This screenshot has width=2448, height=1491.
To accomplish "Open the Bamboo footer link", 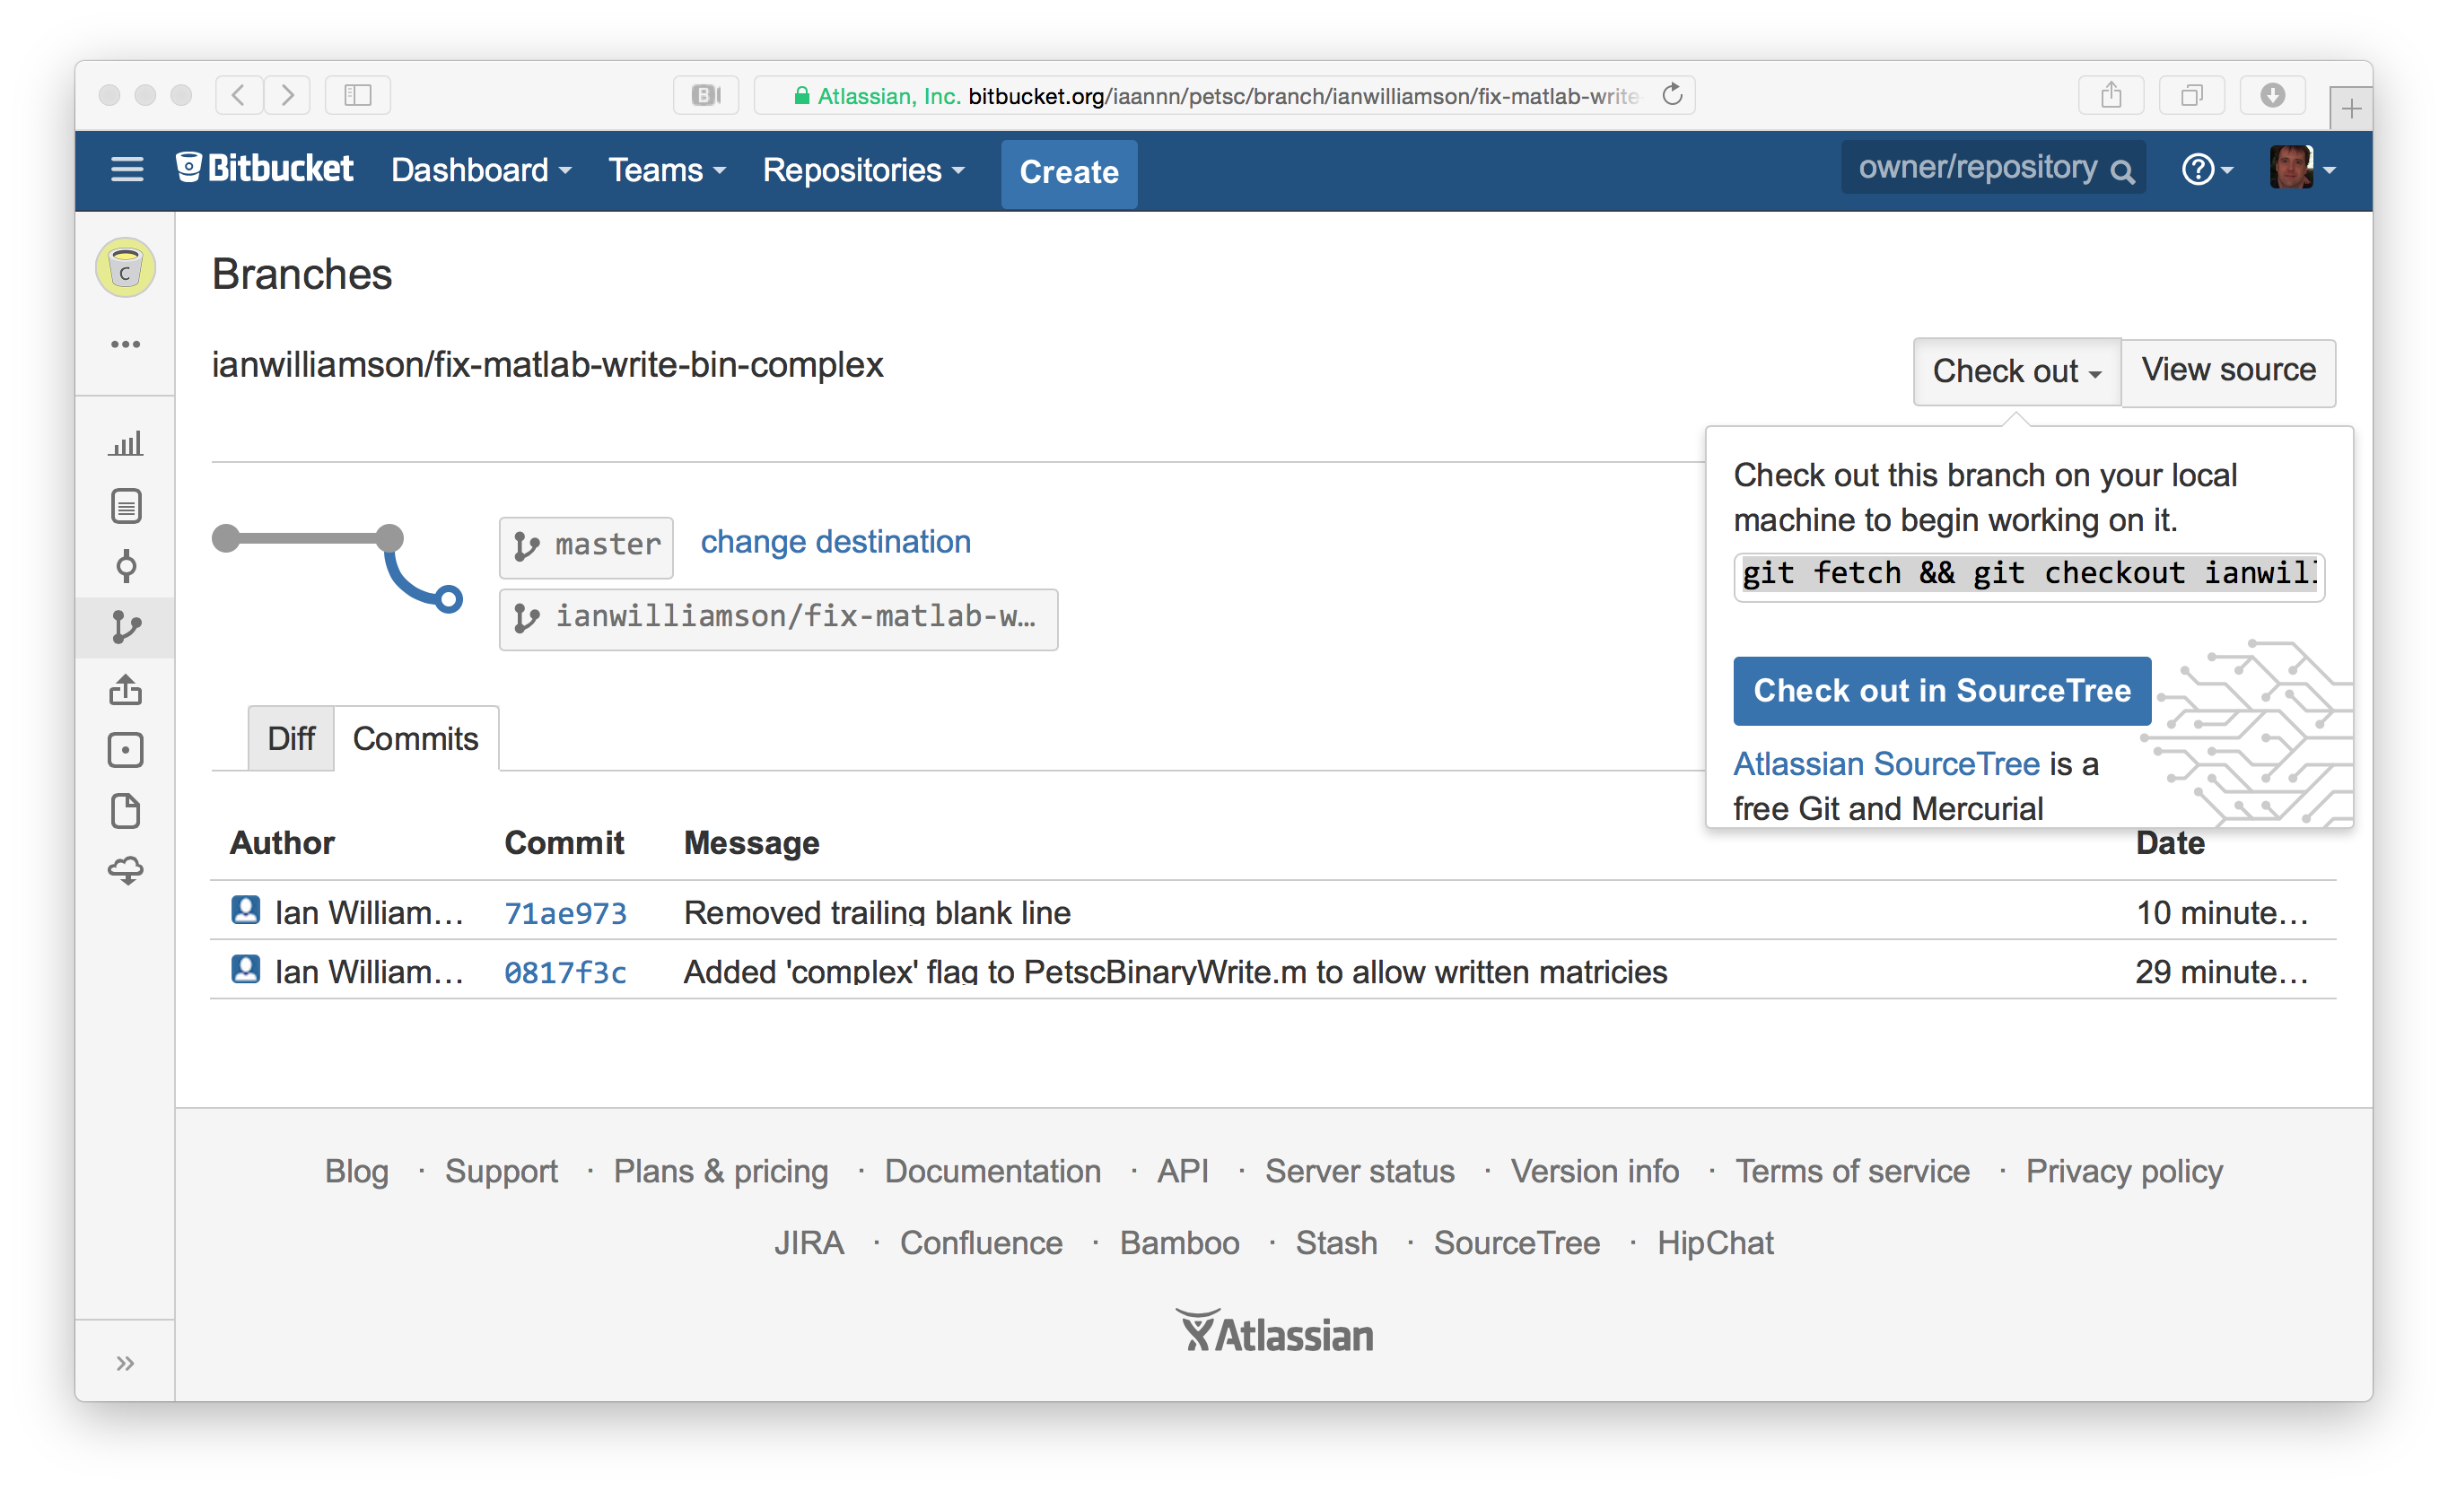I will click(x=1180, y=1242).
